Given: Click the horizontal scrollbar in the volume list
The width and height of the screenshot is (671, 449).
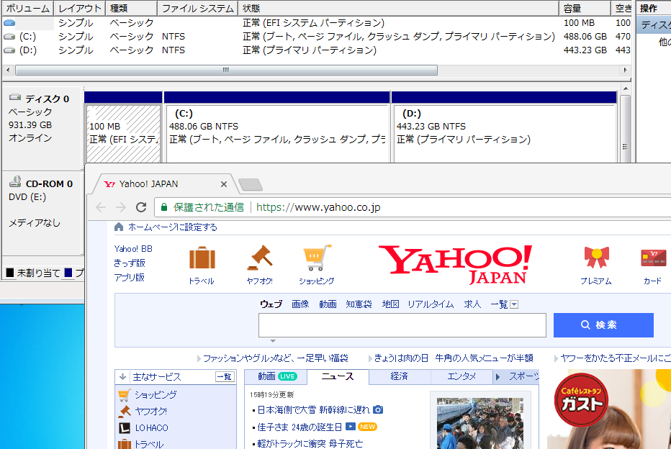Looking at the screenshot, I should pyautogui.click(x=226, y=70).
